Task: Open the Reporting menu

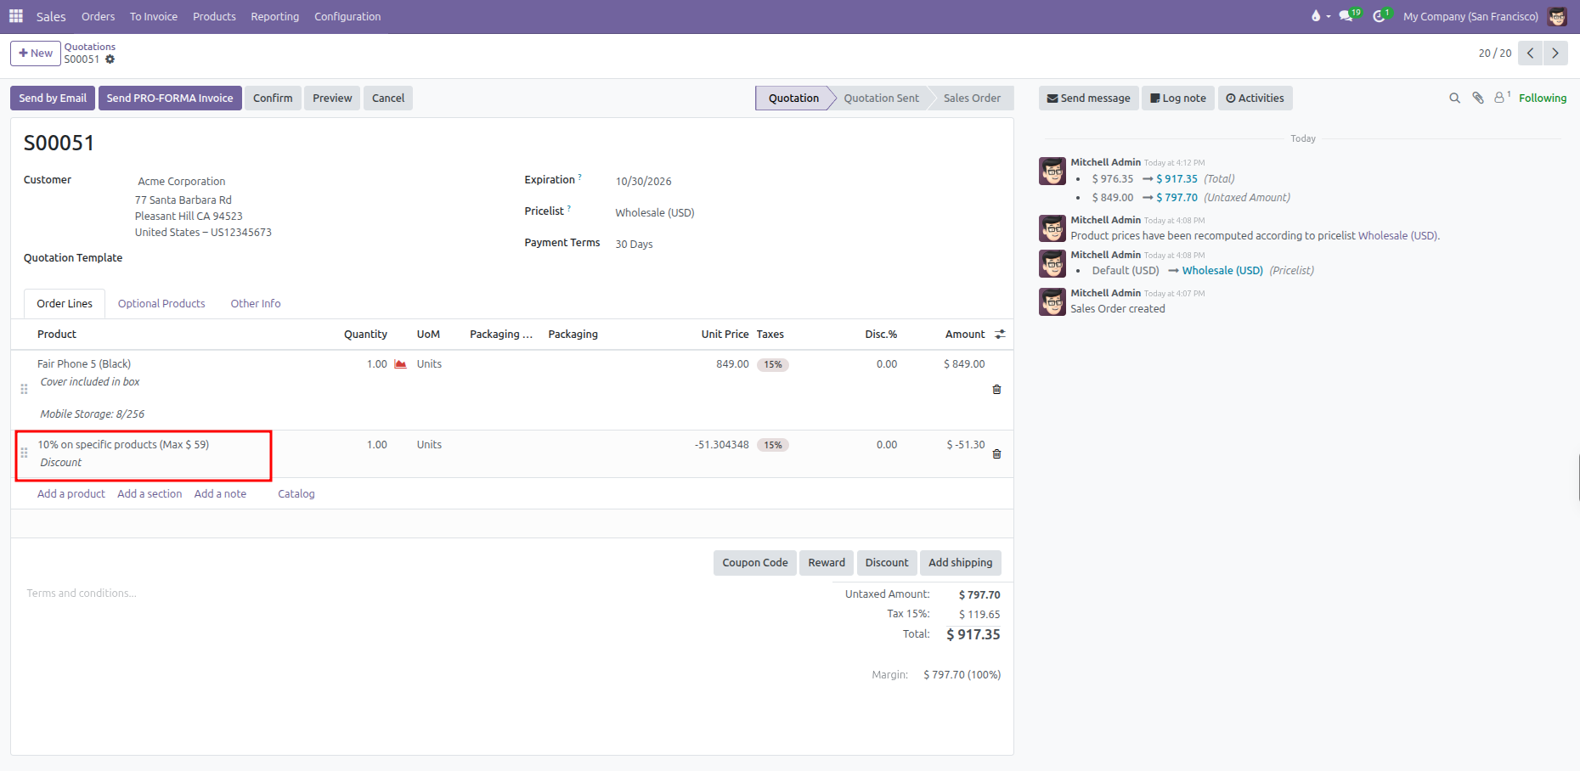Action: click(x=274, y=16)
